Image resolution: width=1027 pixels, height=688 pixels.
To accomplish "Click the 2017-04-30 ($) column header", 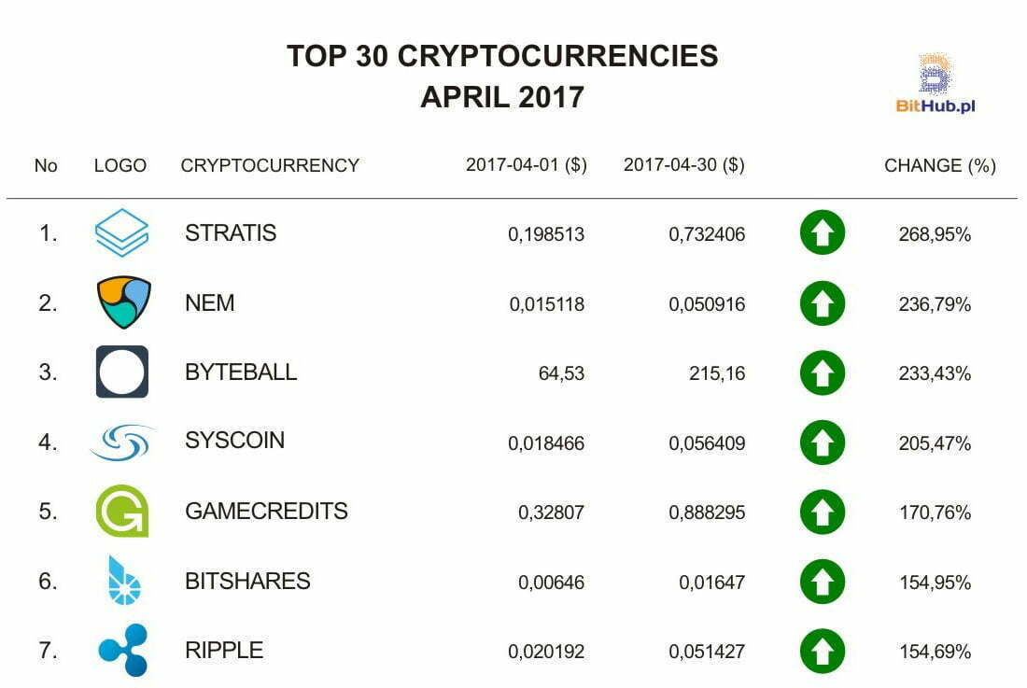I will pos(683,165).
